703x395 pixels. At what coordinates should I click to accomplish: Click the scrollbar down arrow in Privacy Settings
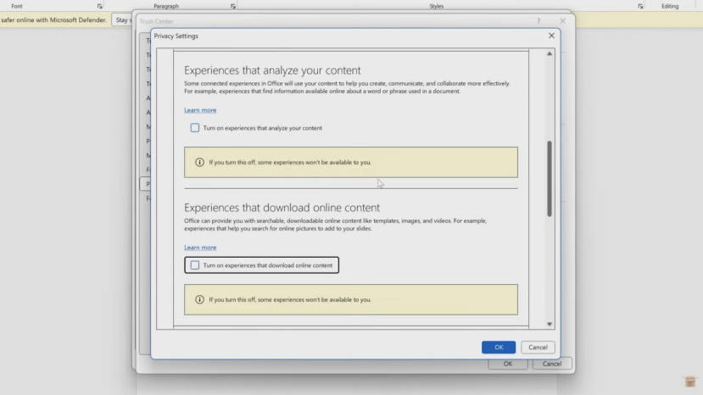550,324
